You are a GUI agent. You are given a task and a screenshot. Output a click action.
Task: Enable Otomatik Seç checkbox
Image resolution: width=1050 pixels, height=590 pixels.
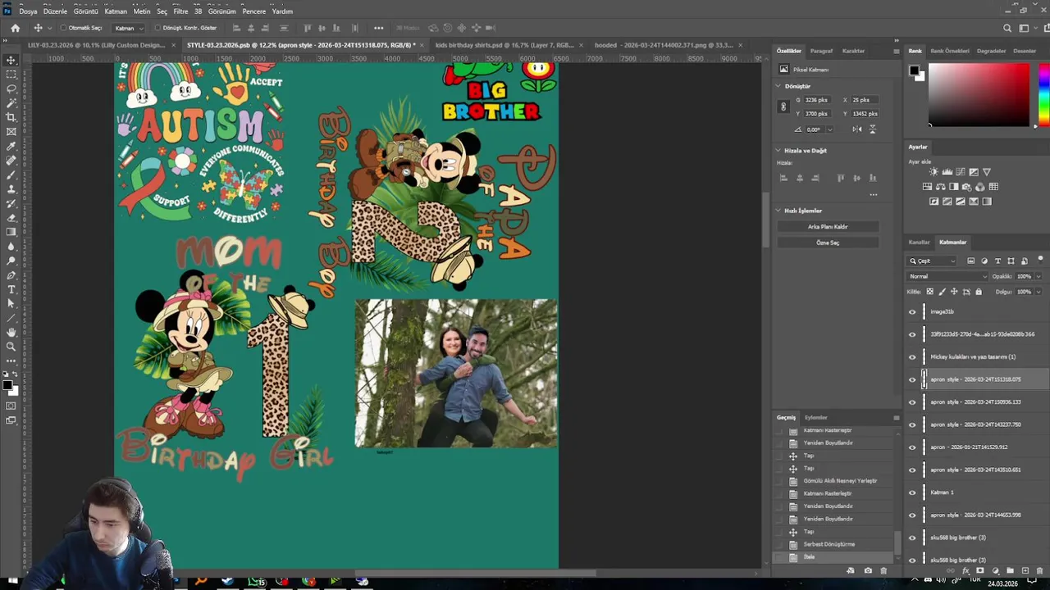click(x=63, y=28)
